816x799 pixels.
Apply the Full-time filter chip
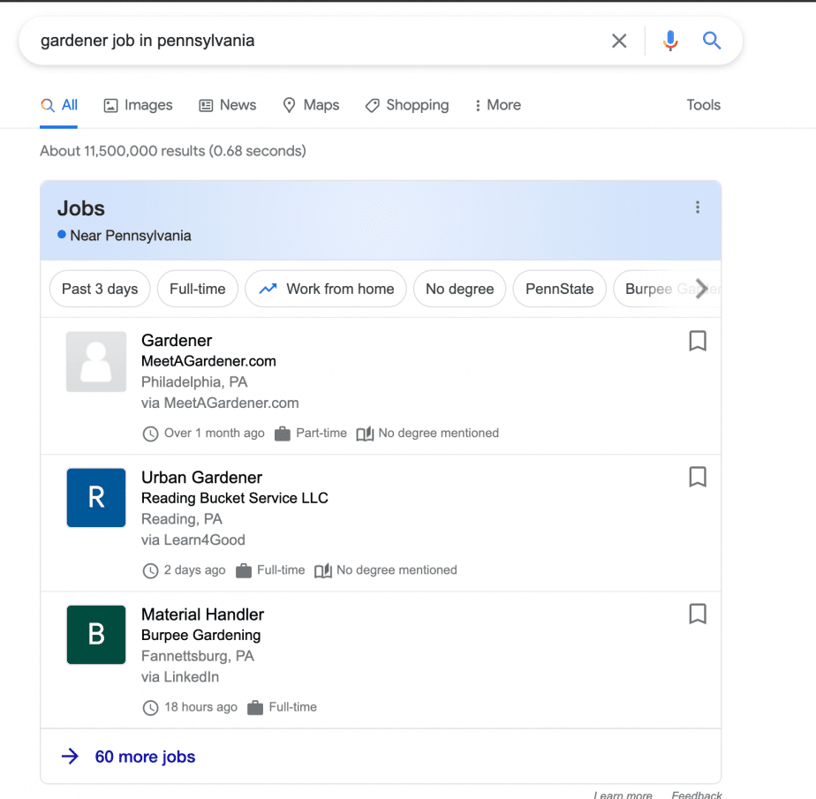point(198,289)
